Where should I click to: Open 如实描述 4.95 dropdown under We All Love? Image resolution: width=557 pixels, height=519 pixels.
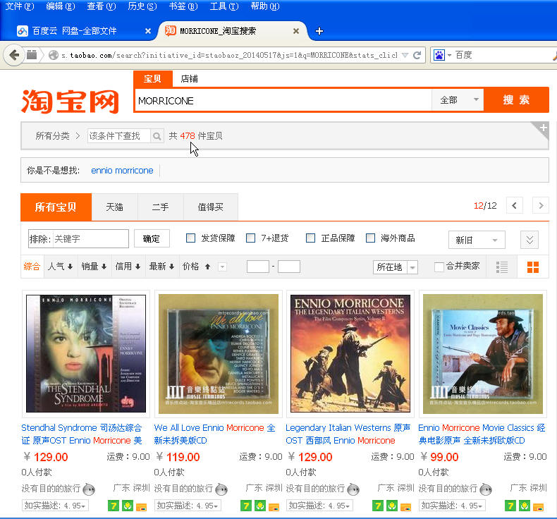coord(188,506)
